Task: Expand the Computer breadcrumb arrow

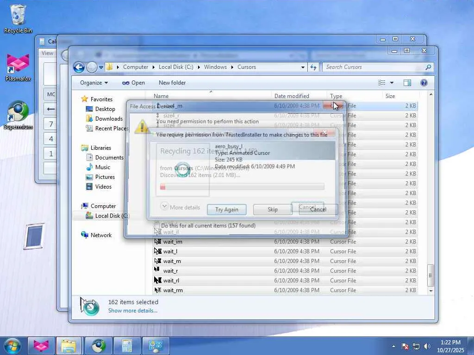Action: coord(154,67)
